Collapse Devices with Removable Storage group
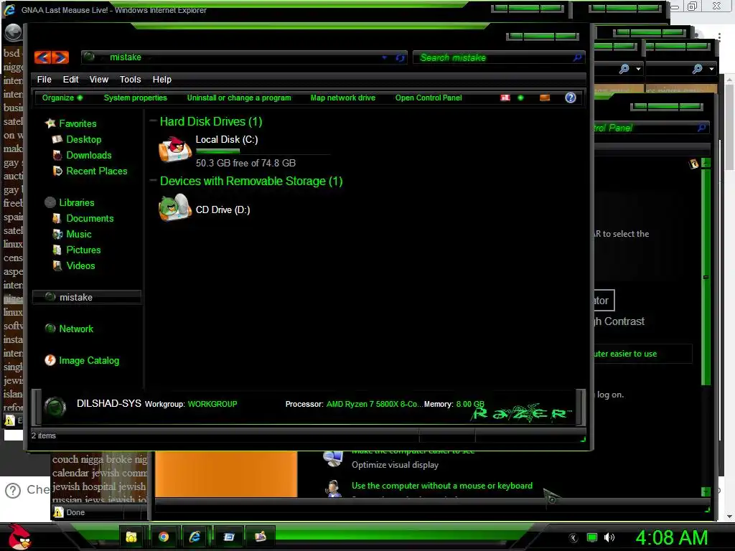The width and height of the screenshot is (735, 551). tap(153, 180)
